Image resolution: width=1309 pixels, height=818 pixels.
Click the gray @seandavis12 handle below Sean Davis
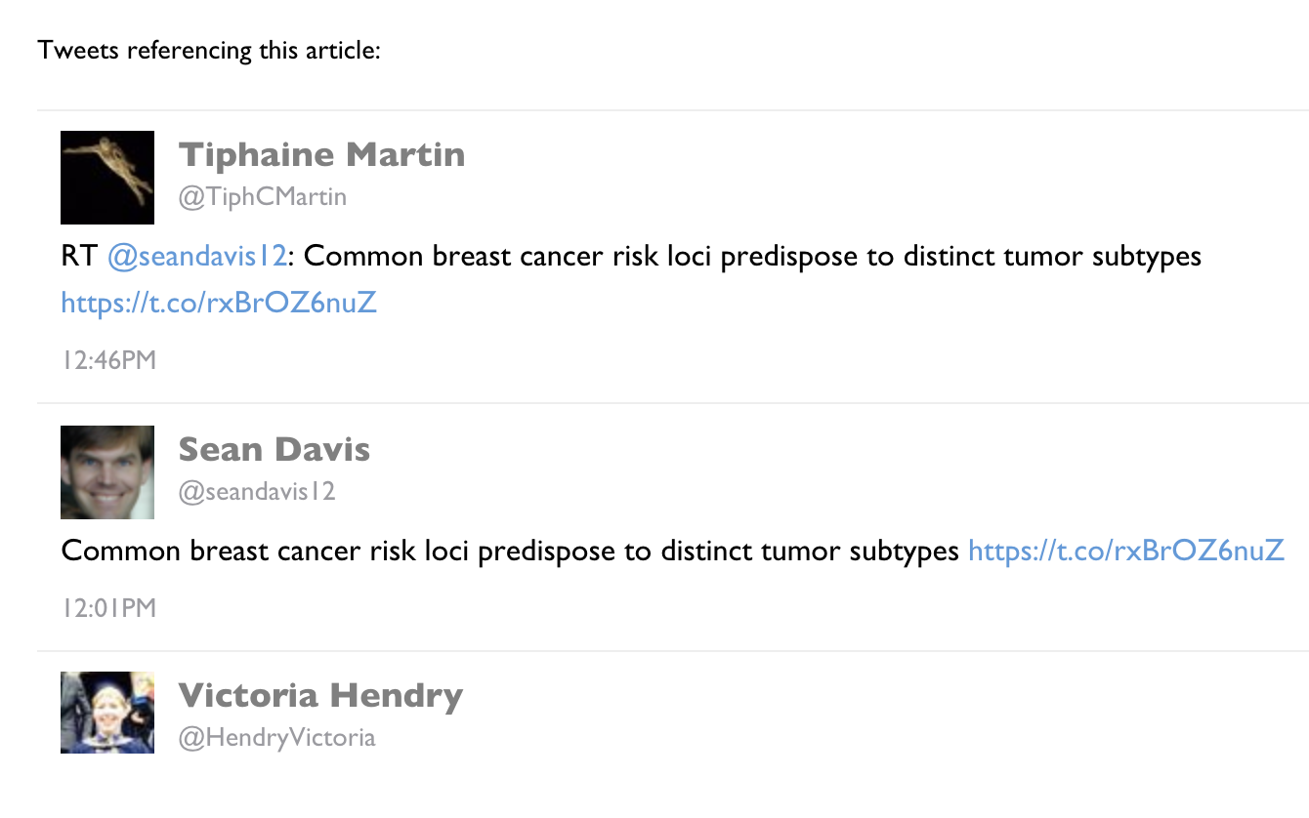[257, 492]
